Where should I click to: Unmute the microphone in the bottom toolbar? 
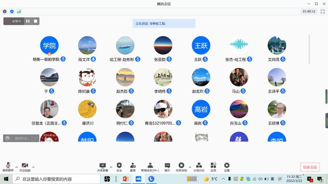click(x=8, y=167)
